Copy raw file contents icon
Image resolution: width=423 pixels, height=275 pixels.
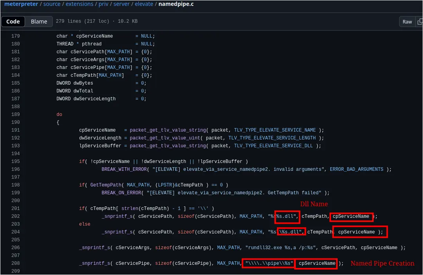click(419, 22)
